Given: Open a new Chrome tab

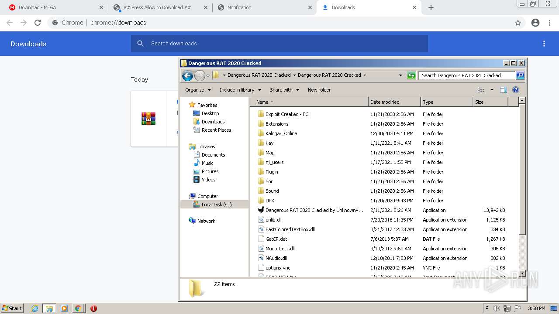Looking at the screenshot, I should pyautogui.click(x=431, y=7).
